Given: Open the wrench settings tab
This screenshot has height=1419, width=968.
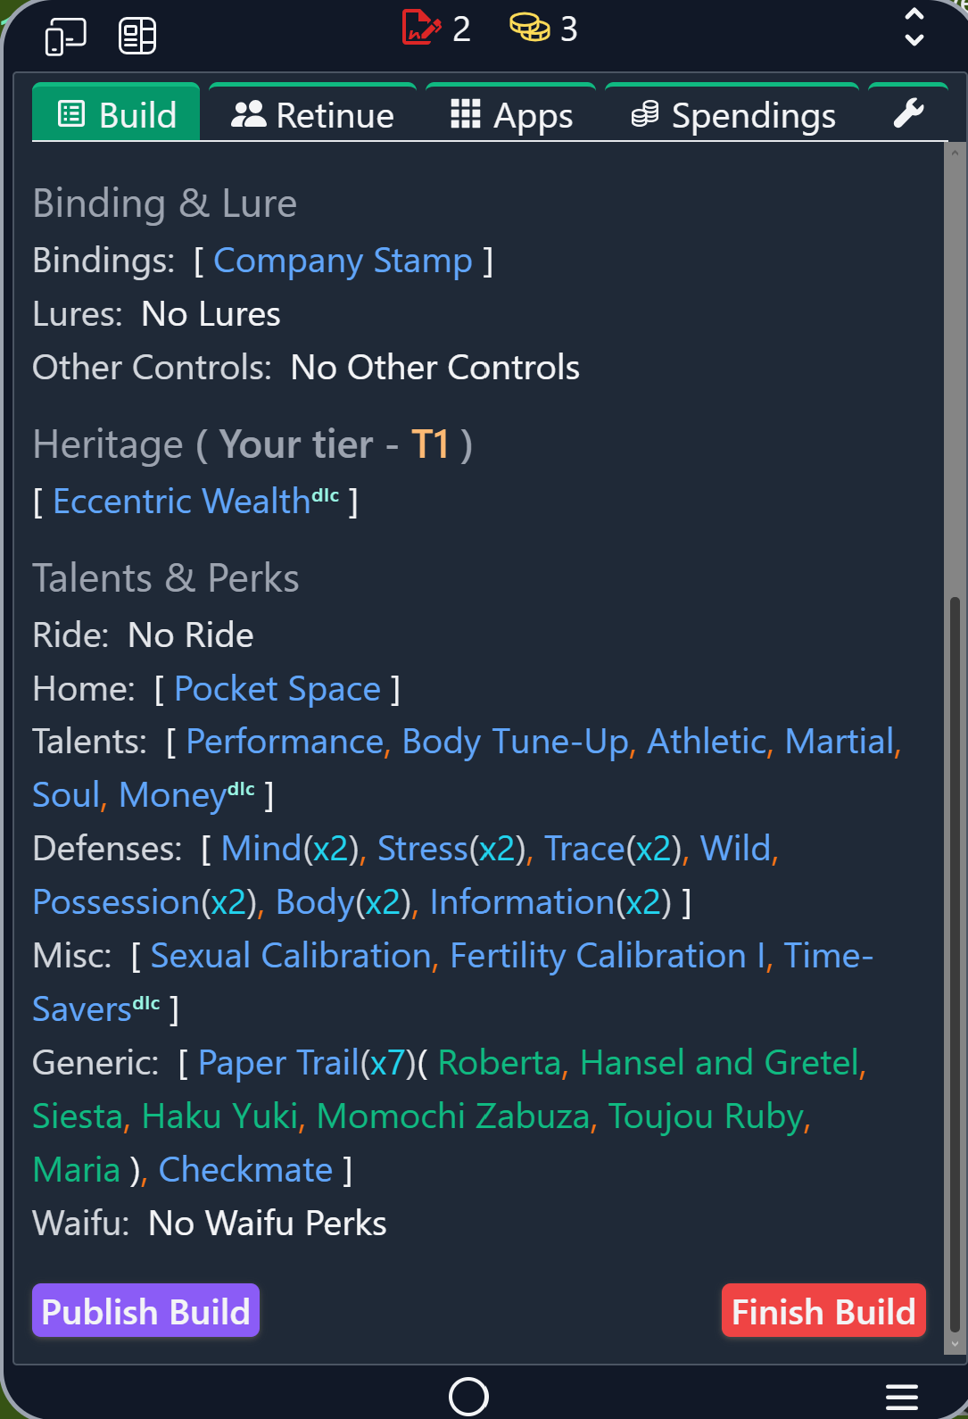Looking at the screenshot, I should tap(908, 114).
